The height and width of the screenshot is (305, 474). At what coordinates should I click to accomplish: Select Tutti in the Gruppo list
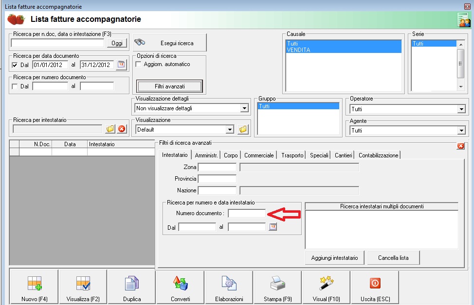pos(298,106)
